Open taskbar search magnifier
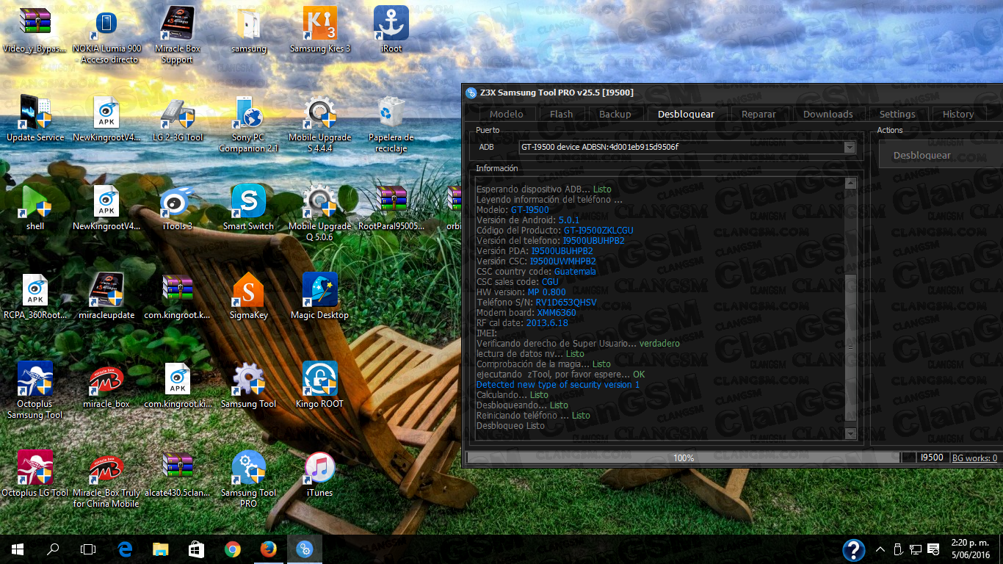The image size is (1003, 564). tap(53, 549)
